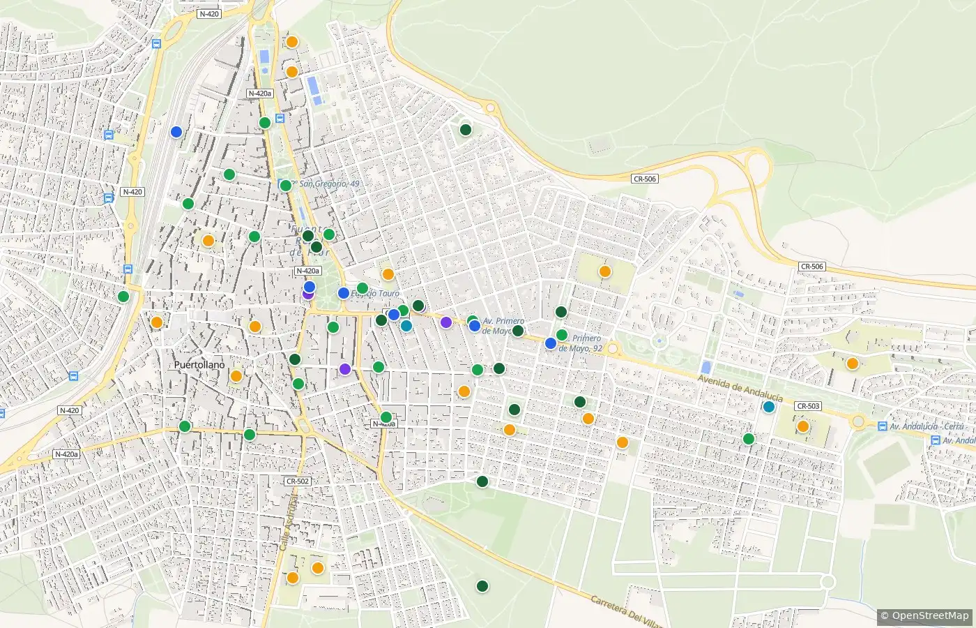Select the teal marker next to the CR-503 label
976x628 pixels.
tap(769, 407)
